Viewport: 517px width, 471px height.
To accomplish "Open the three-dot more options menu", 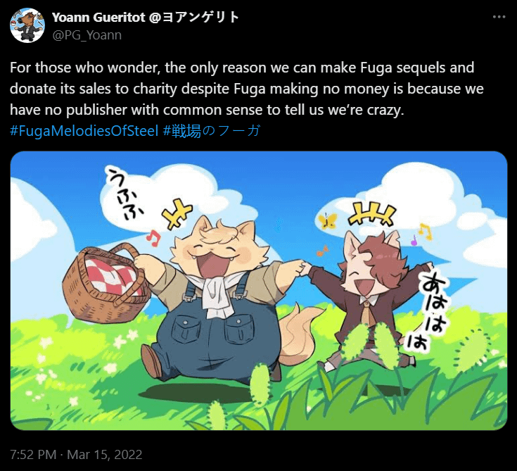I will pos(499,17).
